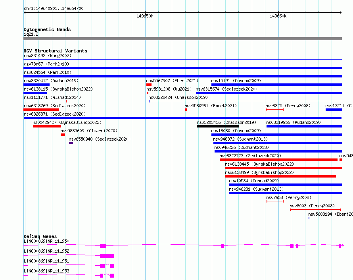Select the nsv5981208 (Wu2021) label

pos(169,89)
